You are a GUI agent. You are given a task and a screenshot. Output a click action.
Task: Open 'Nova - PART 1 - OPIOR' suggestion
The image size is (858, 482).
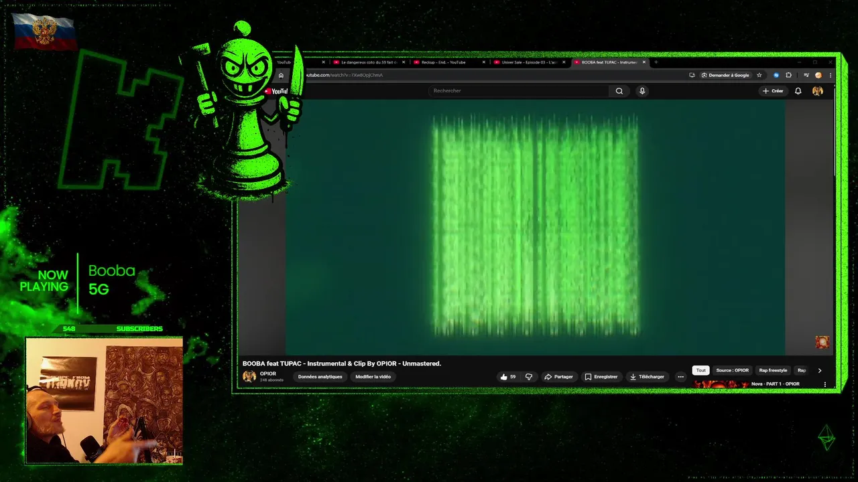click(775, 384)
